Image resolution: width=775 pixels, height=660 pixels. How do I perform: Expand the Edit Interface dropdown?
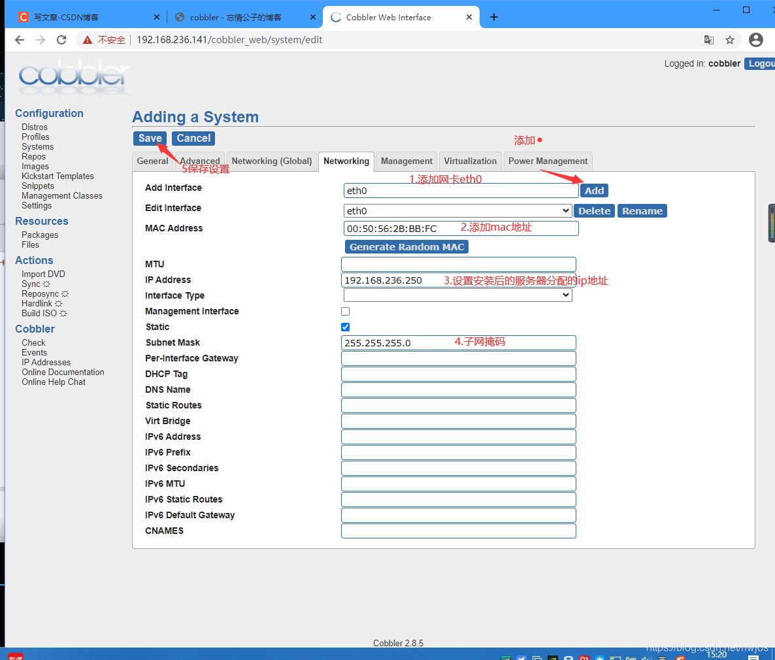pos(457,211)
